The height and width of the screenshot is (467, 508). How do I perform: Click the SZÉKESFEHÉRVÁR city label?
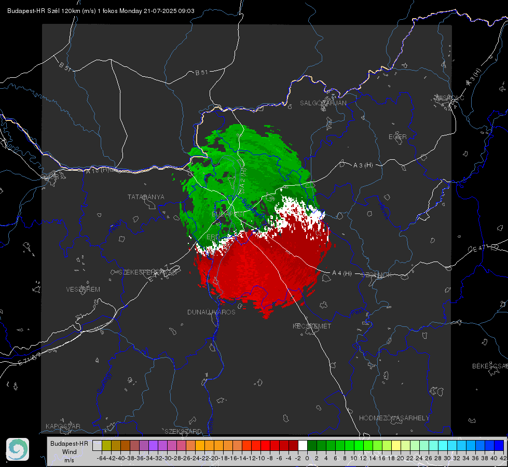click(x=147, y=272)
